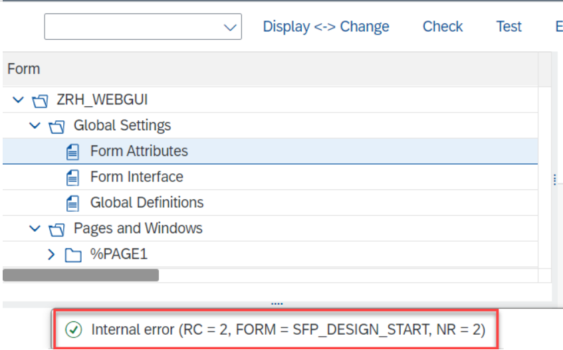The height and width of the screenshot is (350, 563).
Task: Expand the %PAGE1 page node
Action: (51, 254)
